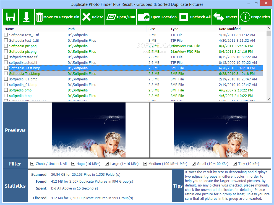The image size is (274, 205).
Task: Click the Scanned statistics text line
Action: [86, 174]
